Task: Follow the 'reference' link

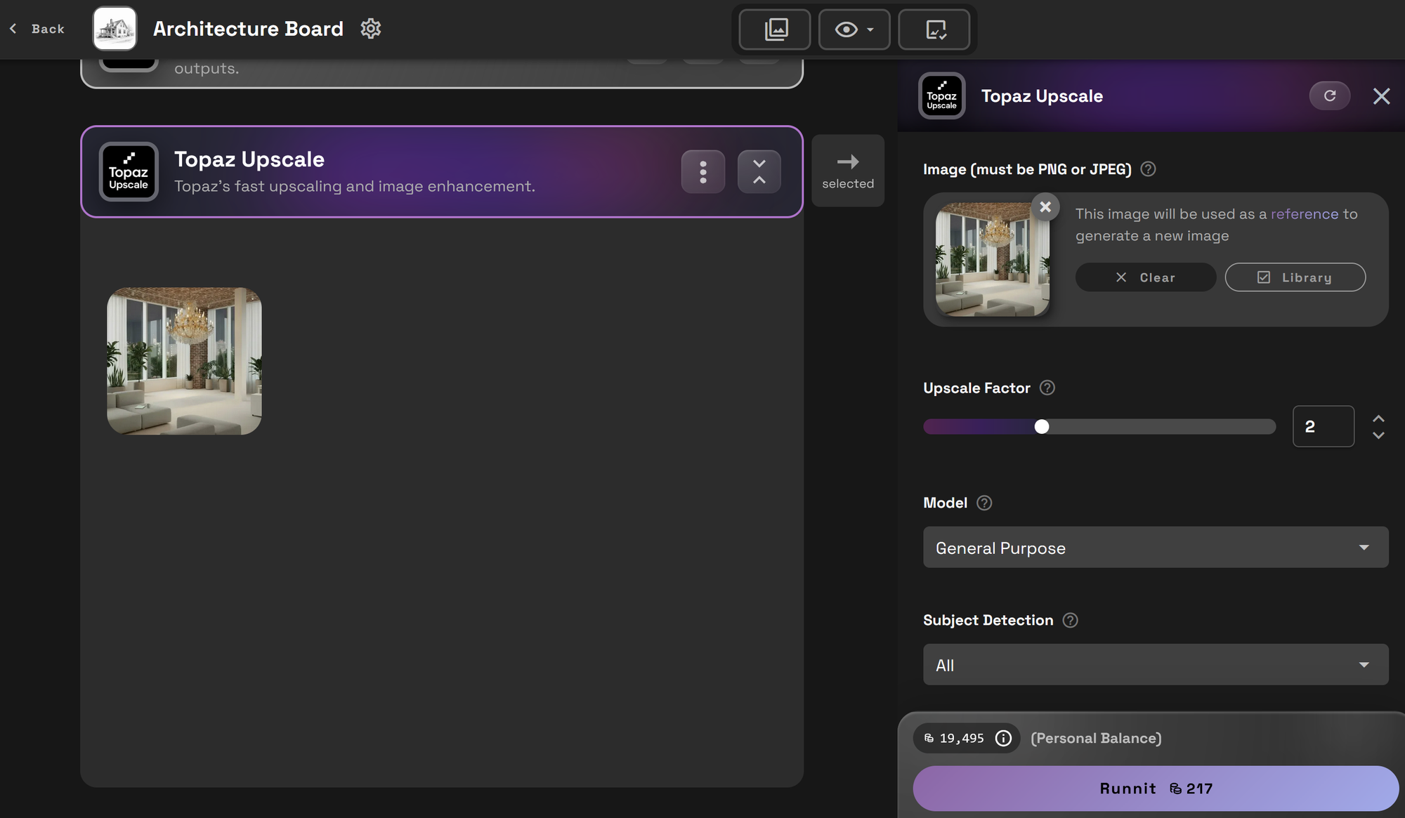Action: click(x=1305, y=213)
